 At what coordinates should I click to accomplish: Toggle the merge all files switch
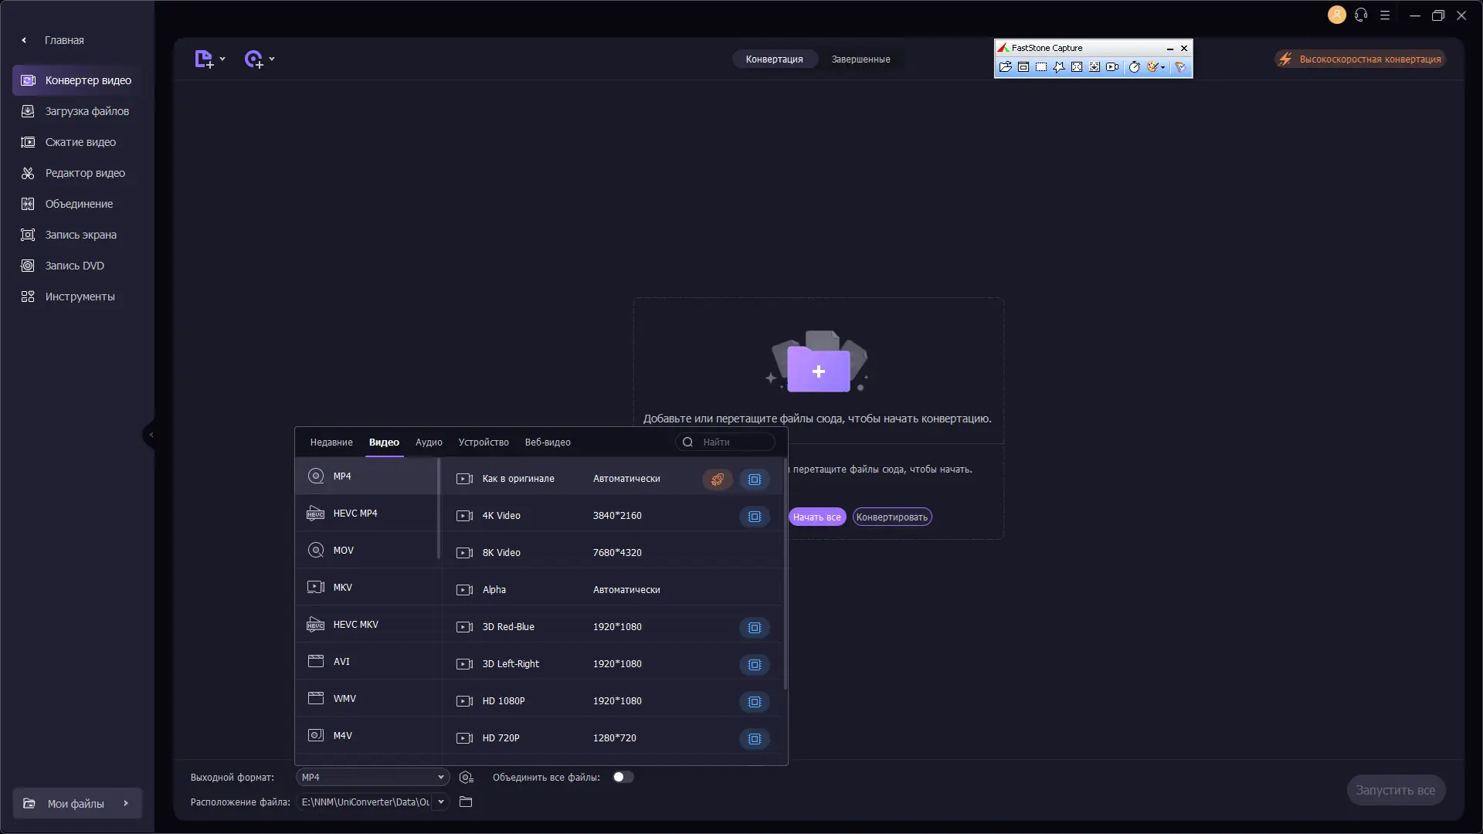pyautogui.click(x=623, y=778)
